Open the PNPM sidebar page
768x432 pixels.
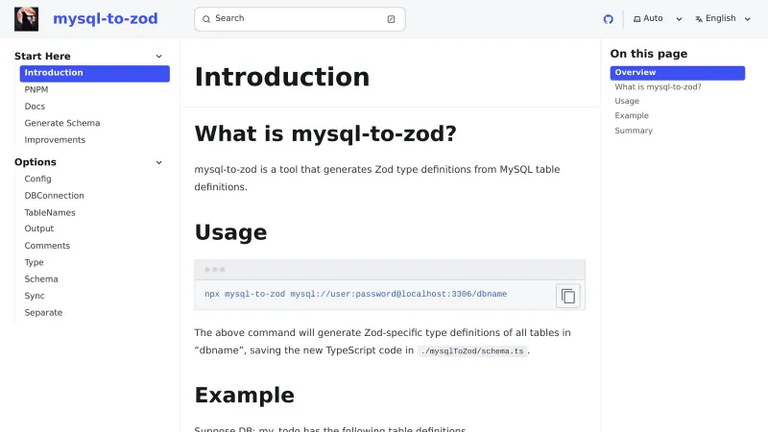[x=36, y=89]
